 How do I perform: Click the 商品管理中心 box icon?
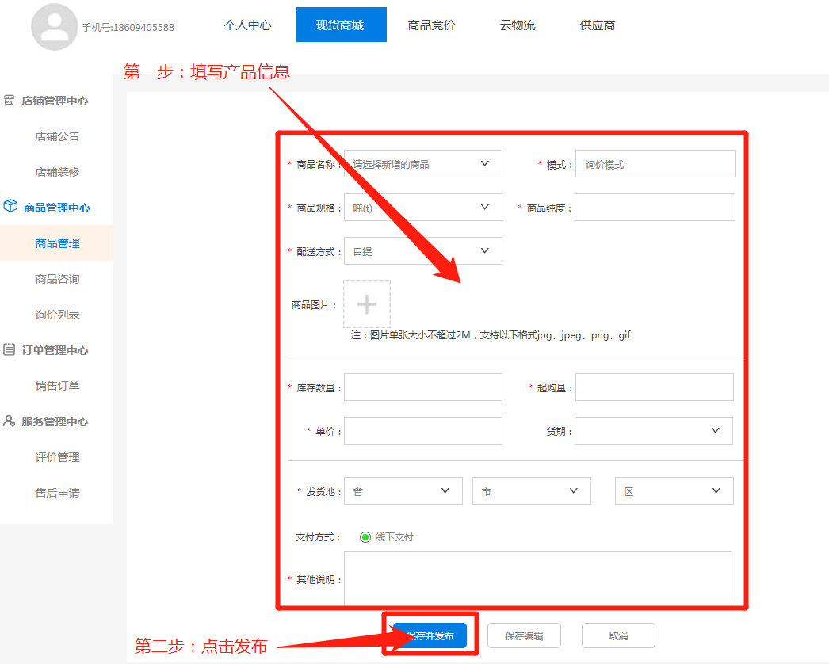(x=10, y=206)
